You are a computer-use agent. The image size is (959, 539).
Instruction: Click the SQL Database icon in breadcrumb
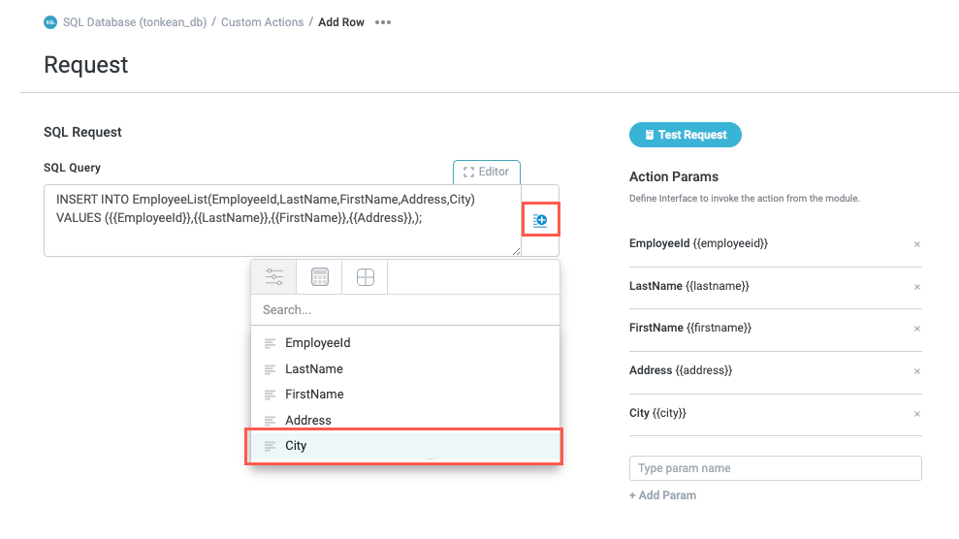coord(50,22)
